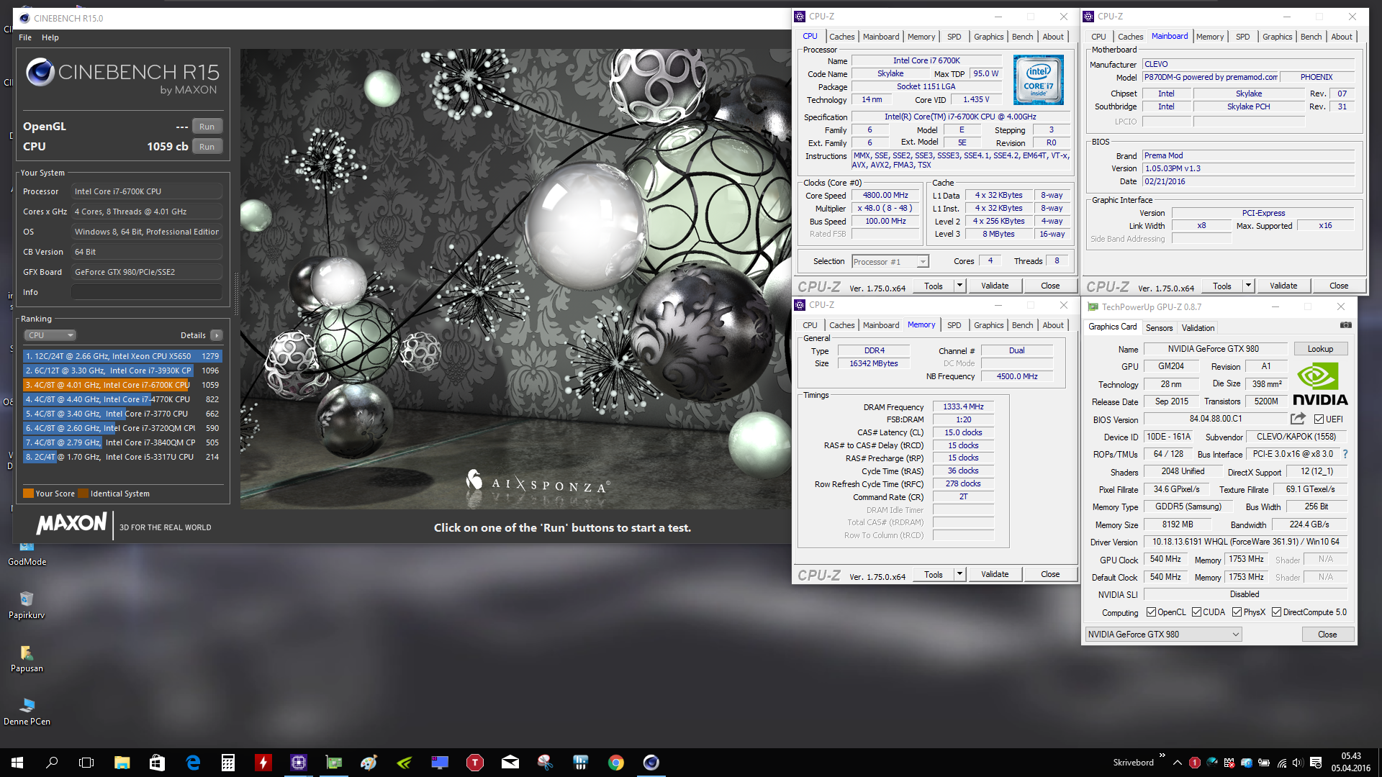Open the Processor #1 selection dropdown
Image resolution: width=1382 pixels, height=777 pixels.
890,262
